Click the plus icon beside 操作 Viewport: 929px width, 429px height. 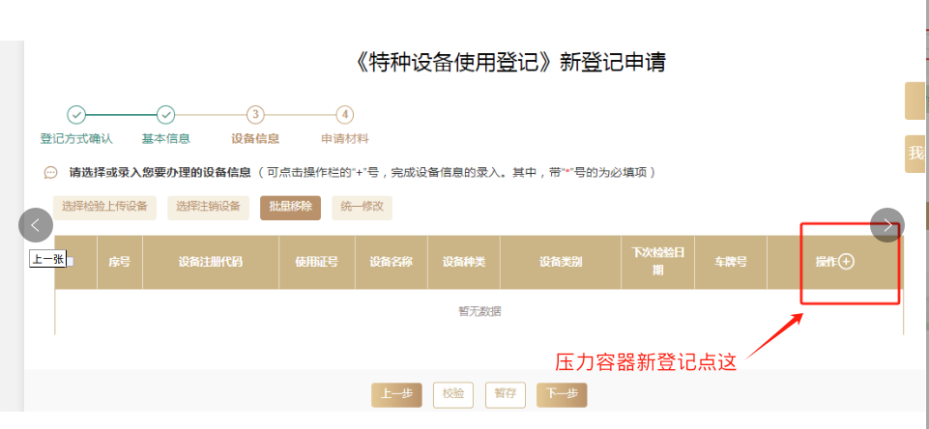click(847, 261)
